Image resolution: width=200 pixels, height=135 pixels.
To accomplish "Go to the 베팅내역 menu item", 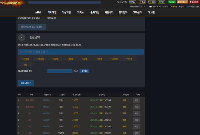I will point(109,12).
